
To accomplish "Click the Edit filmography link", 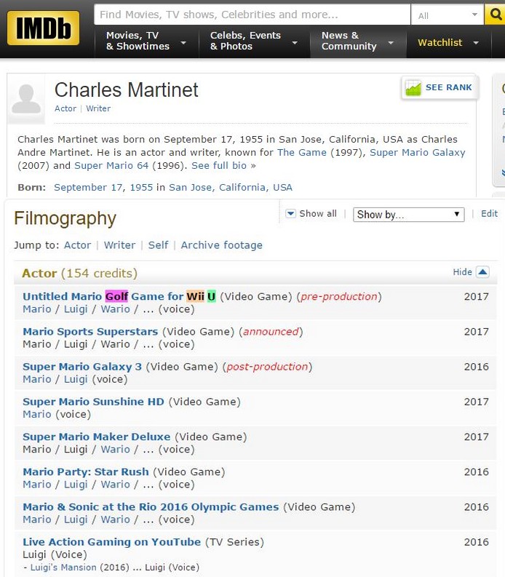I will (x=489, y=213).
